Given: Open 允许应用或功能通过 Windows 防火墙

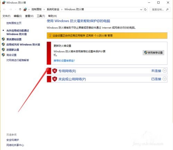Looking at the screenshot, I should (x=18, y=32).
